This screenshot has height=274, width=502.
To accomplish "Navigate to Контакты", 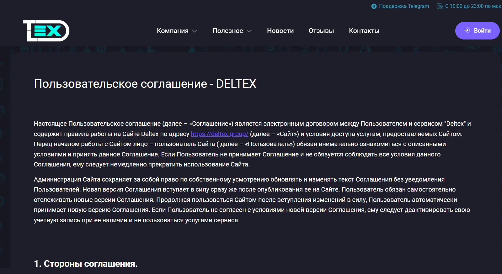I will [364, 31].
